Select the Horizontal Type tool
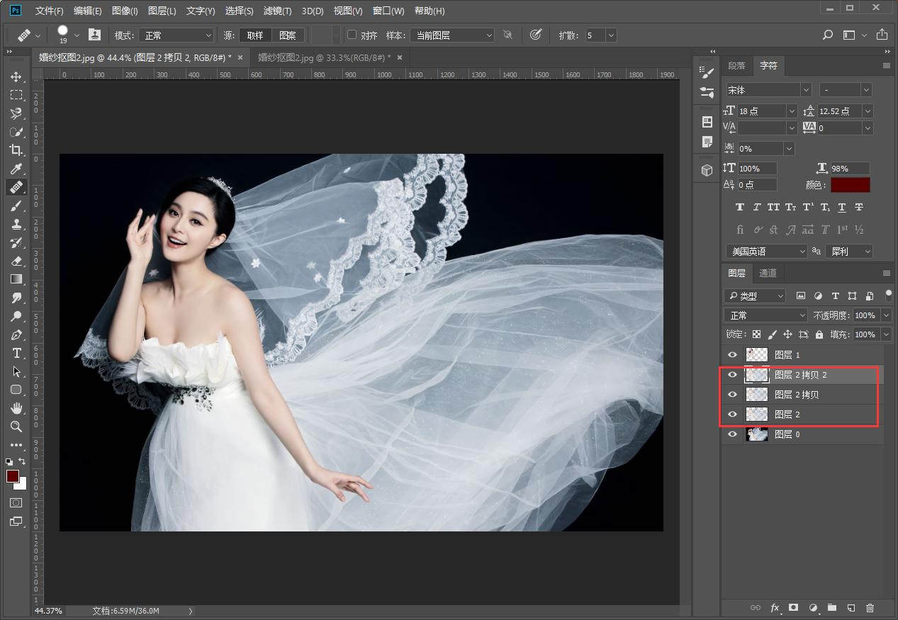Image resolution: width=898 pixels, height=620 pixels. pyautogui.click(x=16, y=353)
